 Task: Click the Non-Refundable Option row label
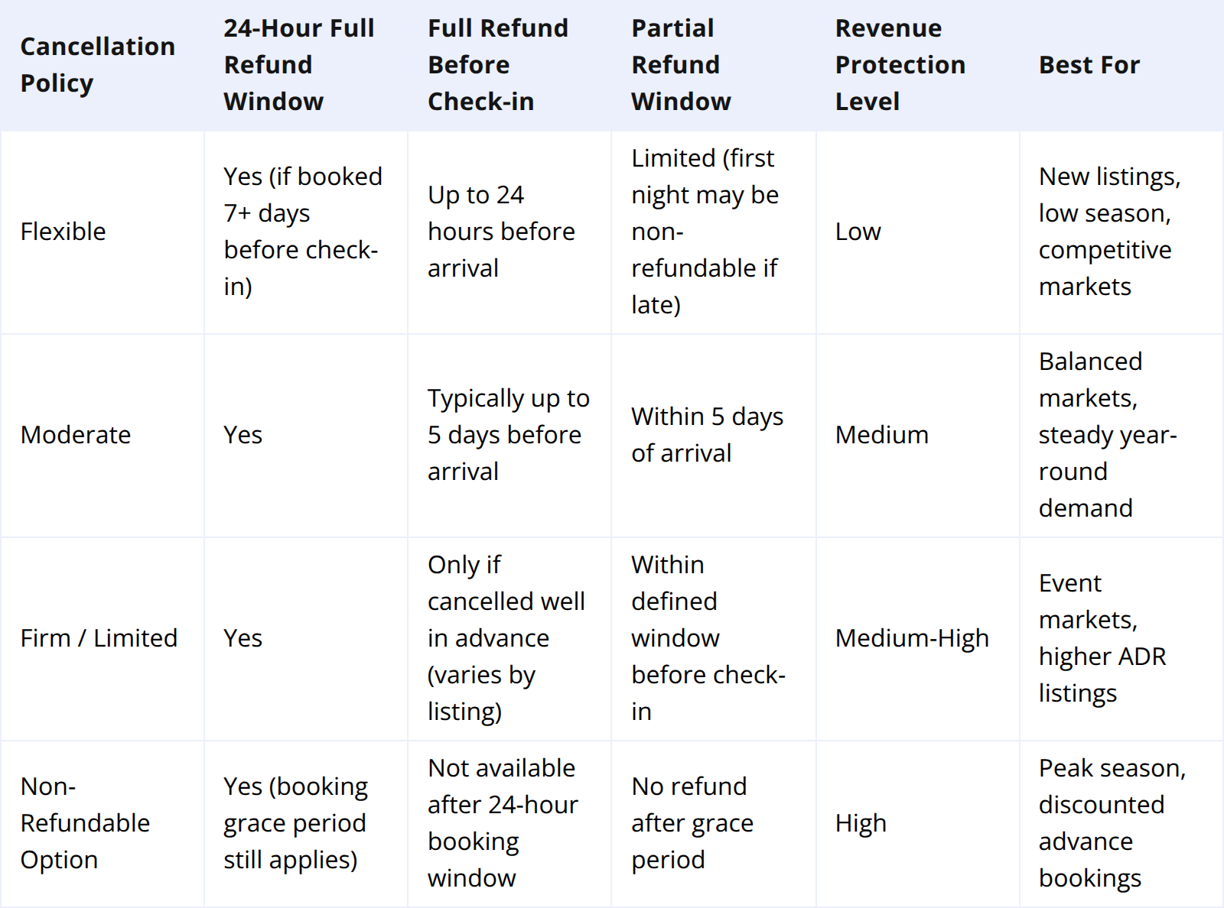click(85, 823)
